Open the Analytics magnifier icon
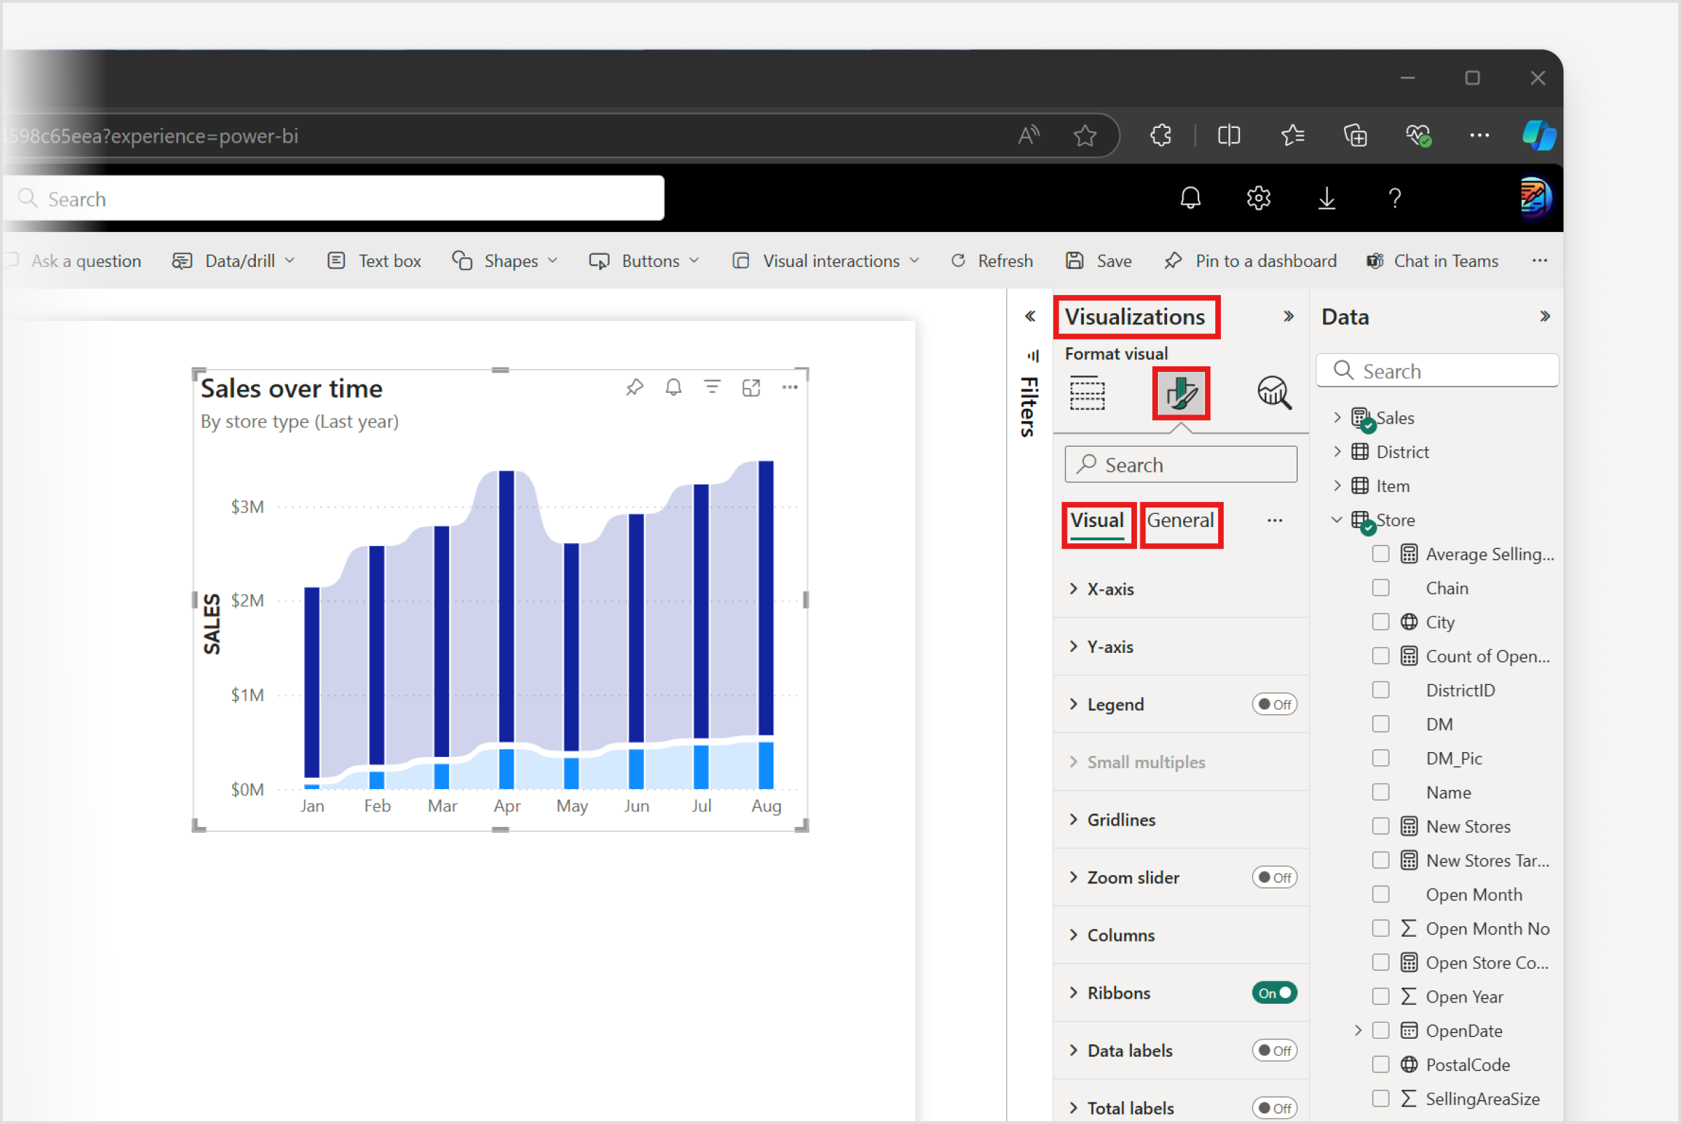 [x=1273, y=394]
